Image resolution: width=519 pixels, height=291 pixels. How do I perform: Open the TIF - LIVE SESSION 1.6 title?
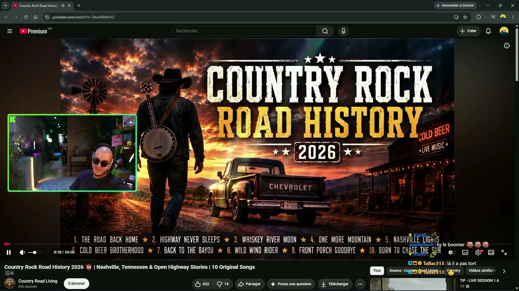pos(479,280)
